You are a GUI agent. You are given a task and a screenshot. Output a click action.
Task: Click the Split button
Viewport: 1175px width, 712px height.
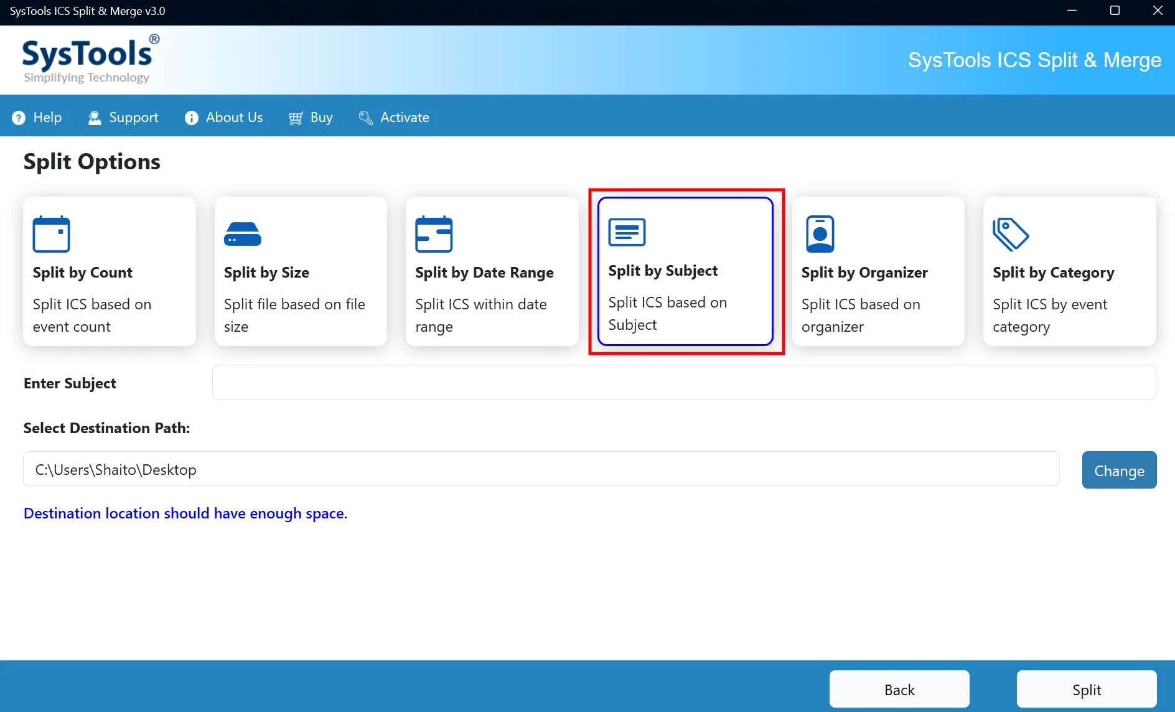tap(1087, 689)
